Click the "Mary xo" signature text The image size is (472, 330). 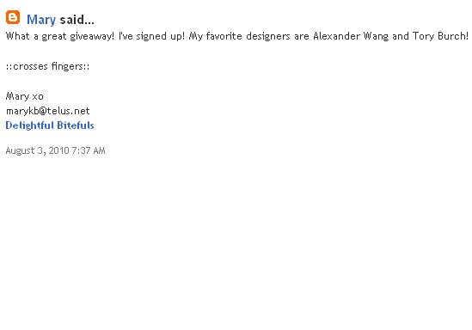coord(24,96)
